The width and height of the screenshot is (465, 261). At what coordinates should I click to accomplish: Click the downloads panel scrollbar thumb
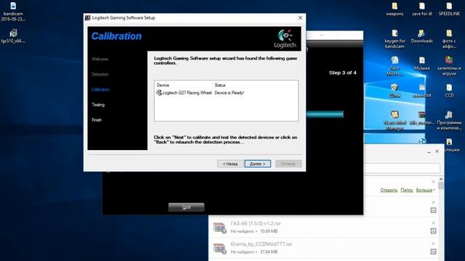441,186
